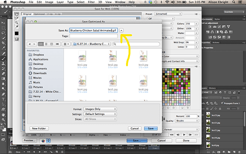
Task: Select the Type tool in Photoshop toolbar
Action: pyautogui.click(x=3, y=99)
